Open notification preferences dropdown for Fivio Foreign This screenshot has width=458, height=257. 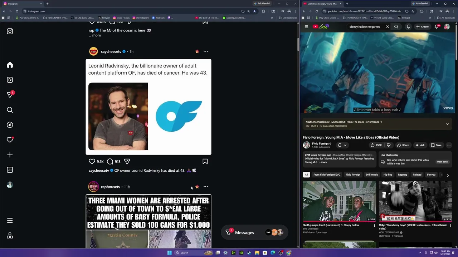[342, 145]
